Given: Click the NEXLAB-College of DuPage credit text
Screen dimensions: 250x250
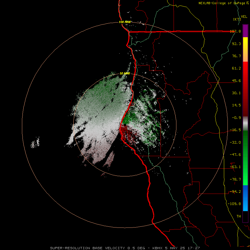Looking at the screenshot, I should tap(224, 3).
